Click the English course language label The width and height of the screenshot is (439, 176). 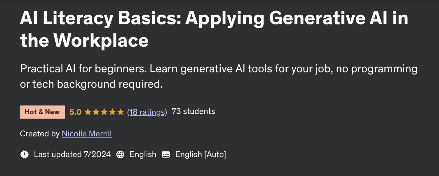(x=143, y=154)
